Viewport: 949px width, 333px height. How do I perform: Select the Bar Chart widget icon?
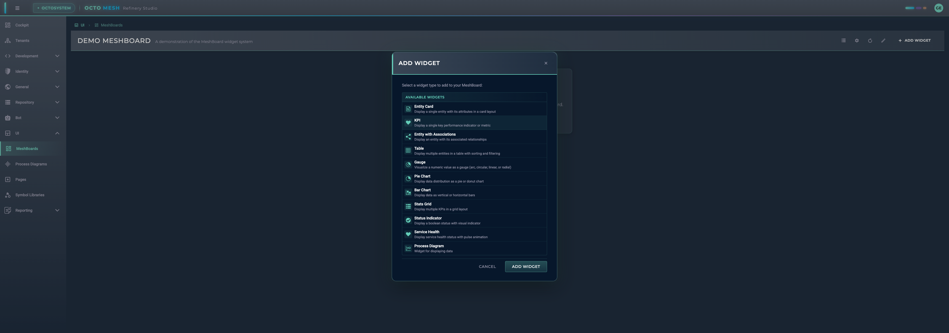pos(408,192)
